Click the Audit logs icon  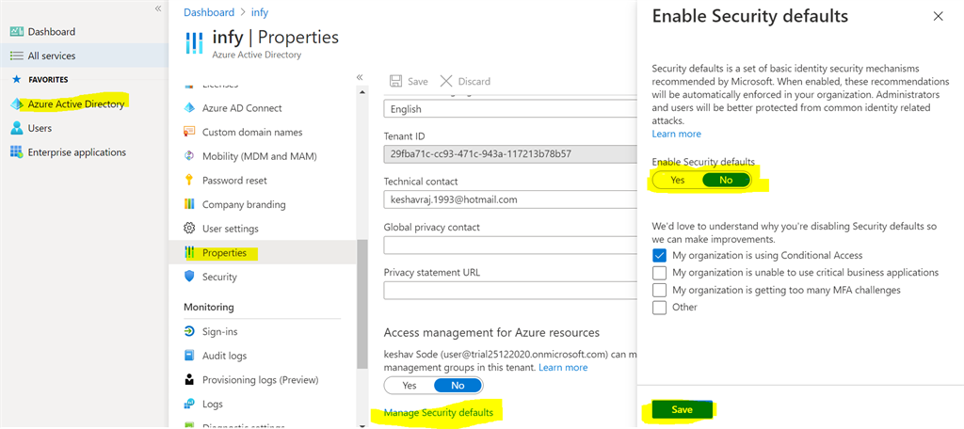[x=189, y=356]
